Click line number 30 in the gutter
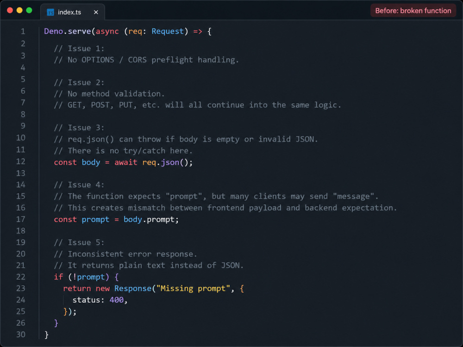 (x=21, y=335)
